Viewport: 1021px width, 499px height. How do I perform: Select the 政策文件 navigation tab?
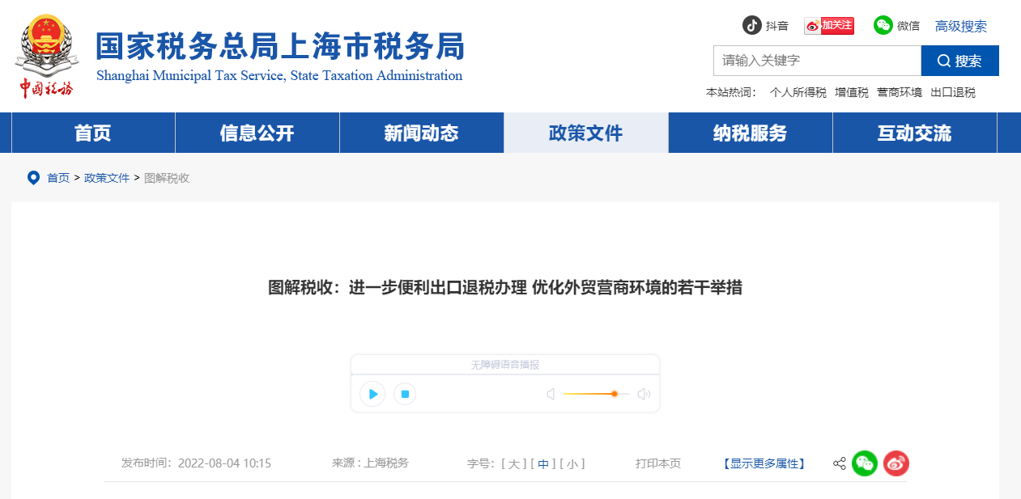click(586, 133)
